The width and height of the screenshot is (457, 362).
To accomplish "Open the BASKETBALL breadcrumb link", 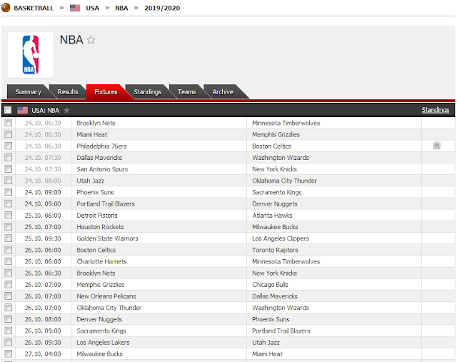I will pyautogui.click(x=34, y=8).
